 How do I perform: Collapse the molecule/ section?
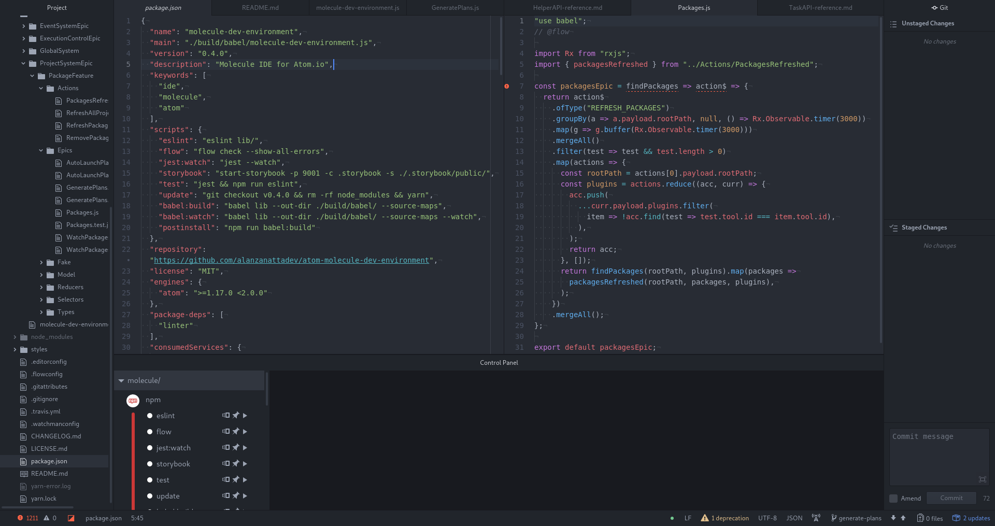click(121, 380)
